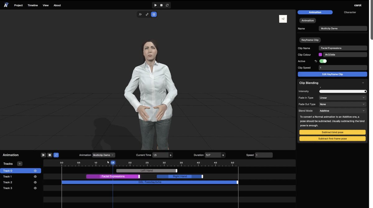This screenshot has width=373, height=208.
Task: Open the Timeline menu
Action: click(33, 5)
